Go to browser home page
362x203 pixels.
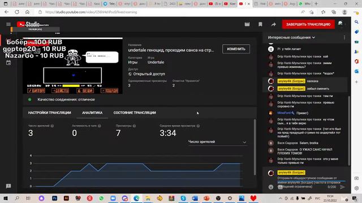(x=27, y=12)
